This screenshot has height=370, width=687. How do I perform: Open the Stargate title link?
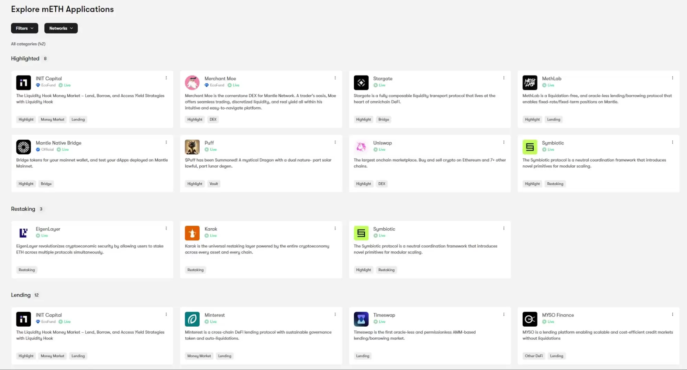tap(383, 79)
